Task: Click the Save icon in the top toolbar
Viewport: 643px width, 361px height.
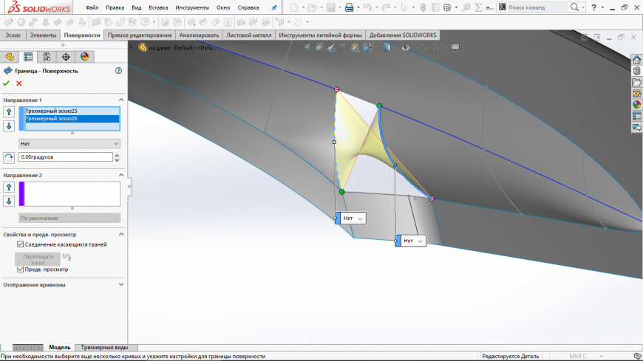Action: pos(330,7)
